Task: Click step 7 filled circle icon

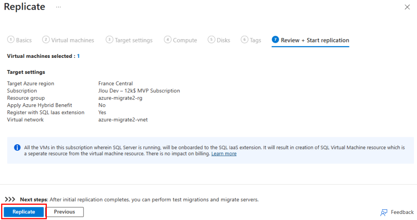Action: (275, 40)
